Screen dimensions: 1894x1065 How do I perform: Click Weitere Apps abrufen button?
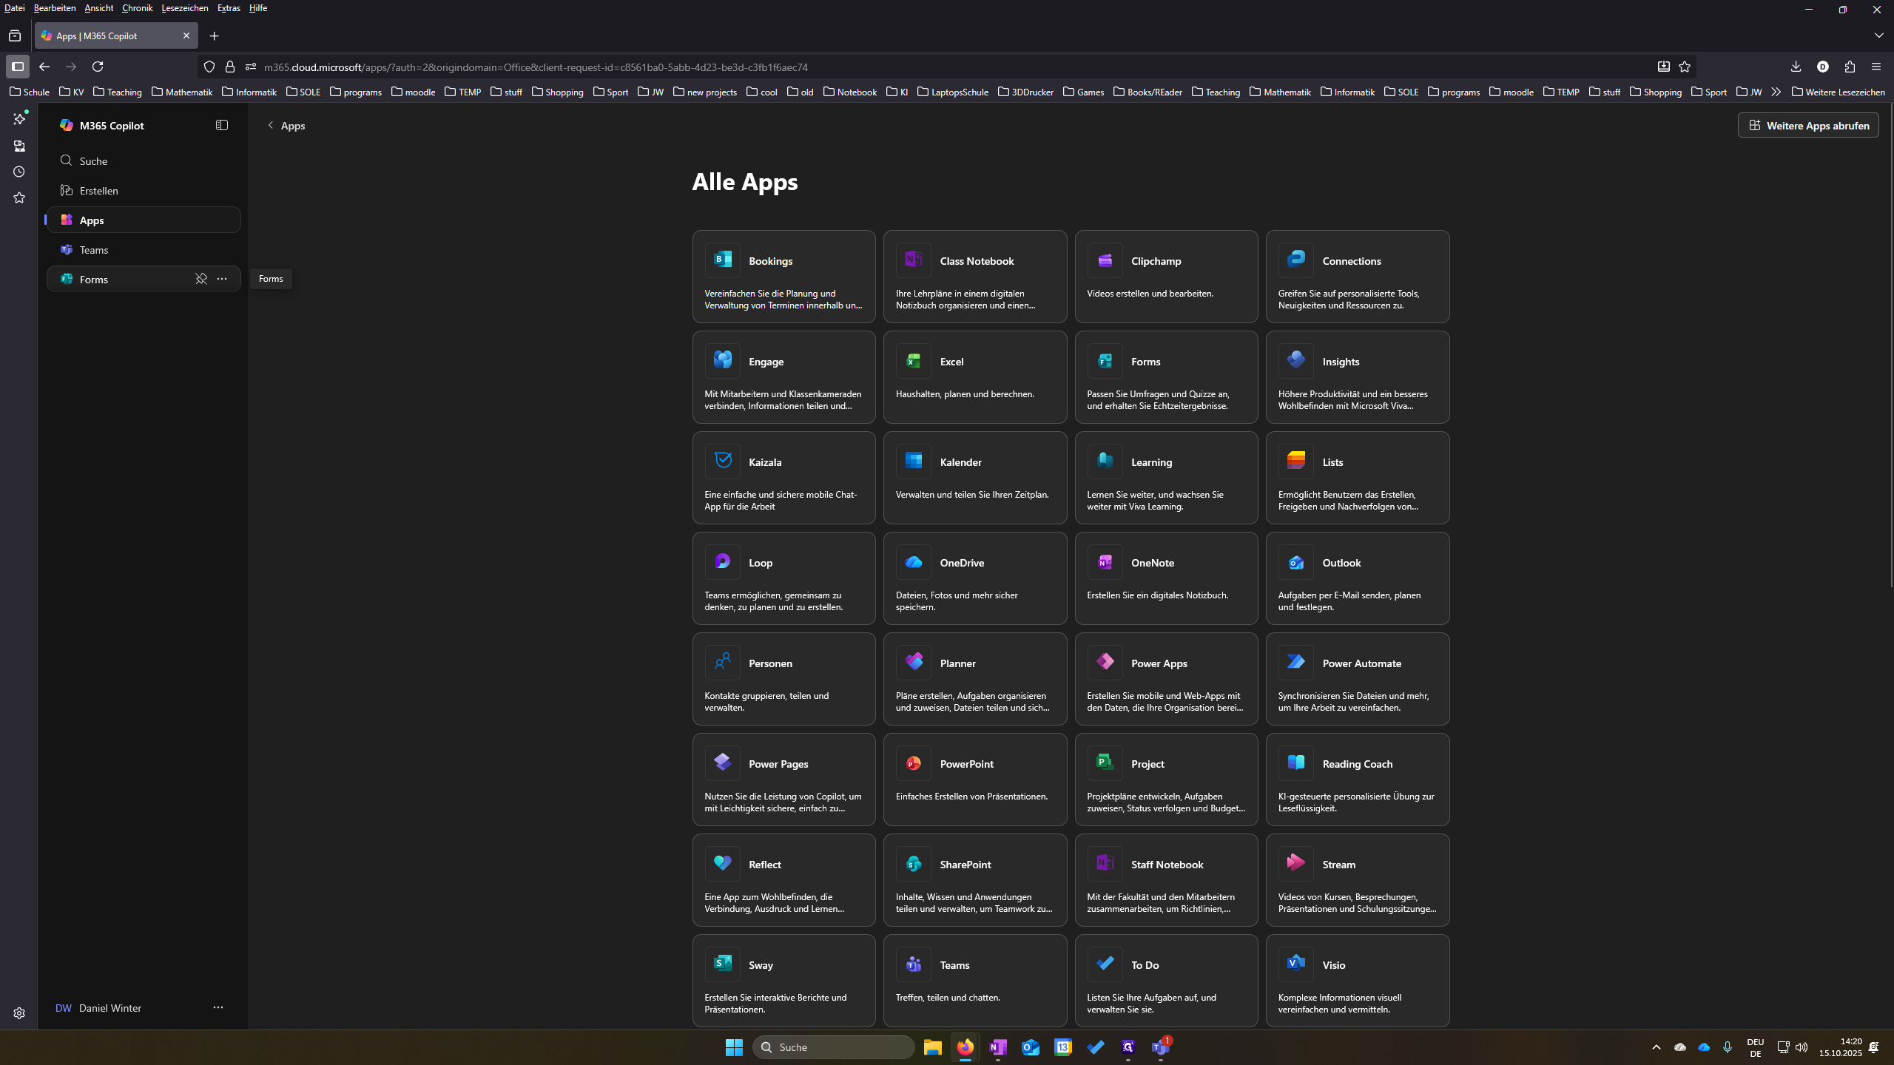[x=1807, y=125]
